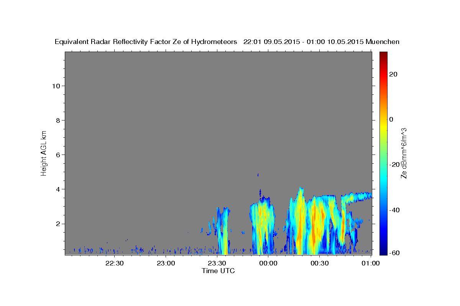Click the 'Height AGL km' axis label
Viewport: 460px width, 306px height.
pyautogui.click(x=44, y=153)
